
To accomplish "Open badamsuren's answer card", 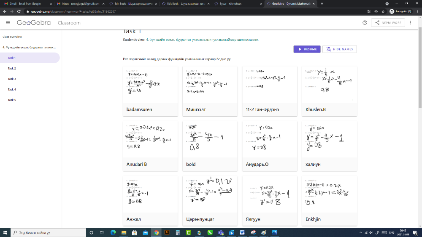I will (151, 91).
